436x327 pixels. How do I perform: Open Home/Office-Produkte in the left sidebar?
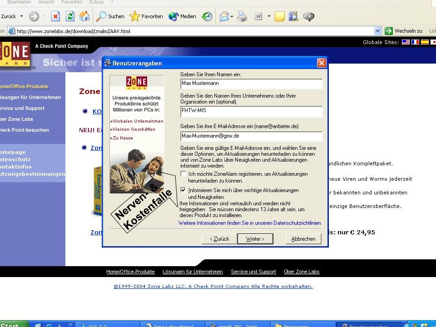coord(24,86)
